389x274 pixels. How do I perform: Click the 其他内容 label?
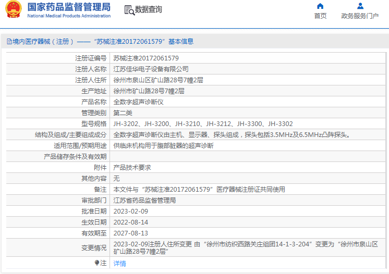coord(94,178)
